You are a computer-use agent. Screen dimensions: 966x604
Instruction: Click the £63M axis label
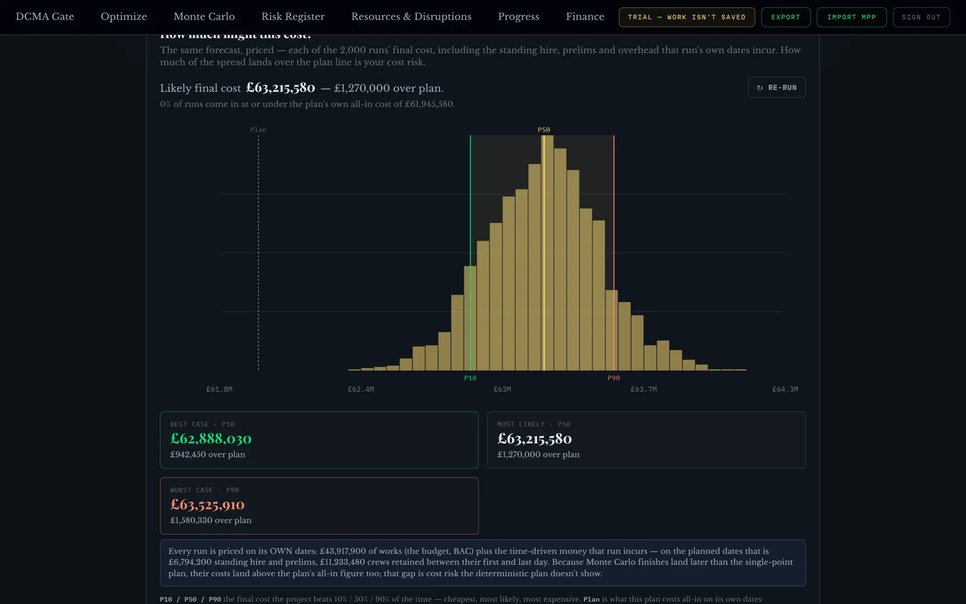pyautogui.click(x=502, y=390)
